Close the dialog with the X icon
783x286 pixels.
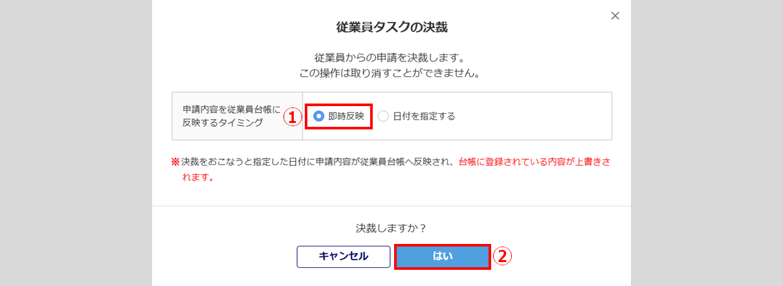tap(615, 16)
